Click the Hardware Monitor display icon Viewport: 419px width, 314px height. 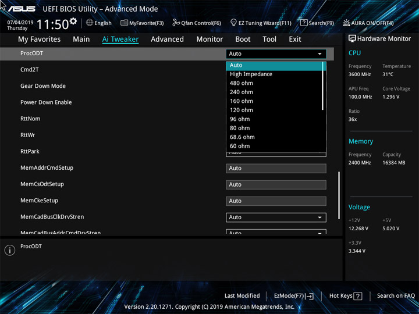[x=352, y=39]
